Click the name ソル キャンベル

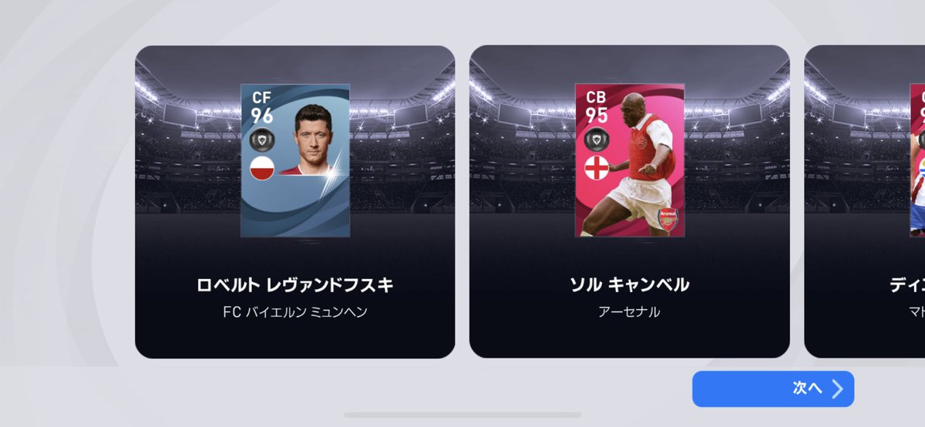[x=629, y=285]
